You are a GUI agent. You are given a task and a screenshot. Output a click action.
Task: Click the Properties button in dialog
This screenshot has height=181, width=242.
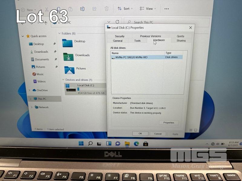pyautogui.click(x=168, y=122)
